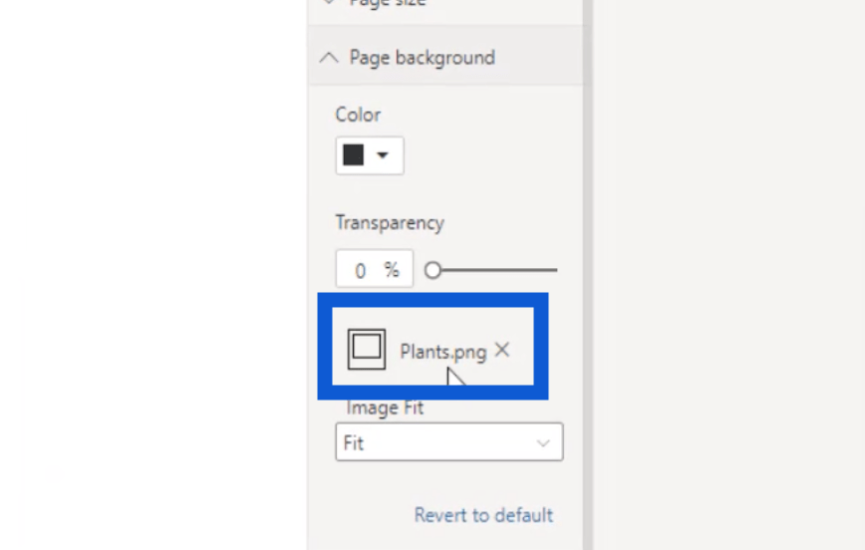This screenshot has width=865, height=550.
Task: Expand the Page size section chevron
Action: [328, 4]
